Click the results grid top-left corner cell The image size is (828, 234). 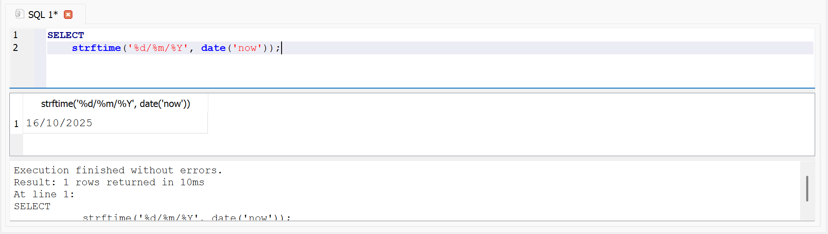click(16, 104)
